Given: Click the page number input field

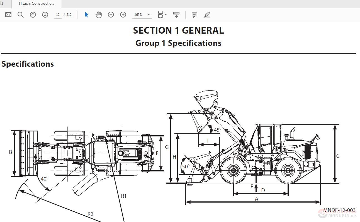Looking at the screenshot, I should [58, 14].
